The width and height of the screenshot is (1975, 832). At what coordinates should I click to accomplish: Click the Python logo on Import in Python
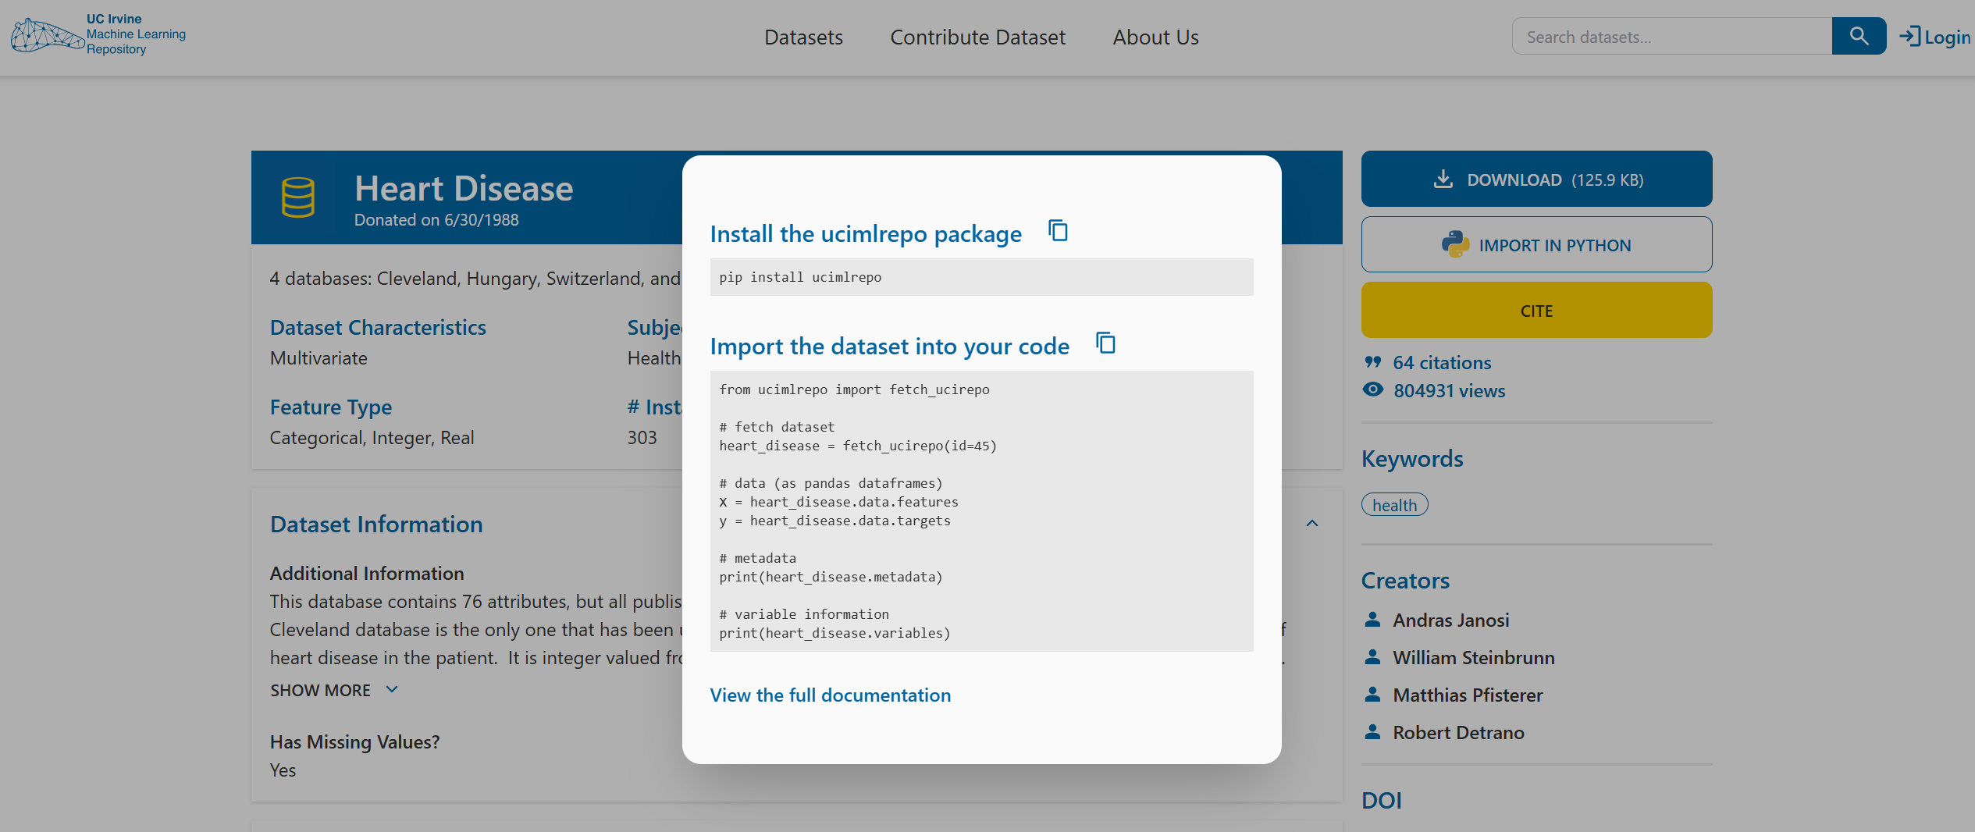[1457, 244]
